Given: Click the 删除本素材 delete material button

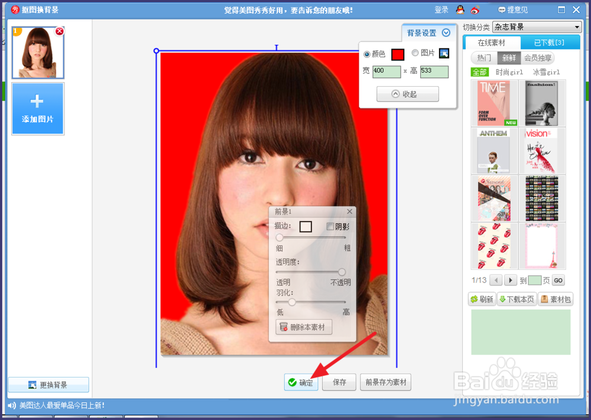Looking at the screenshot, I should tap(304, 327).
